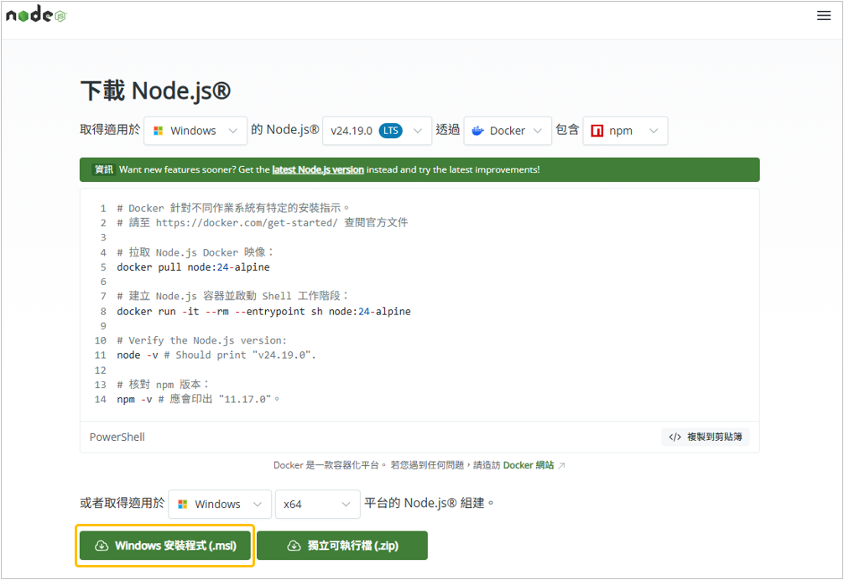This screenshot has height=580, width=844.
Task: Click the copy code icon beside 複製到剪貼簿
Action: pyautogui.click(x=675, y=437)
